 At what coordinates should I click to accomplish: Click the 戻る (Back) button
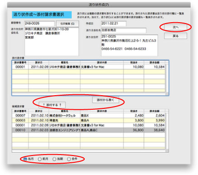(x=175, y=36)
